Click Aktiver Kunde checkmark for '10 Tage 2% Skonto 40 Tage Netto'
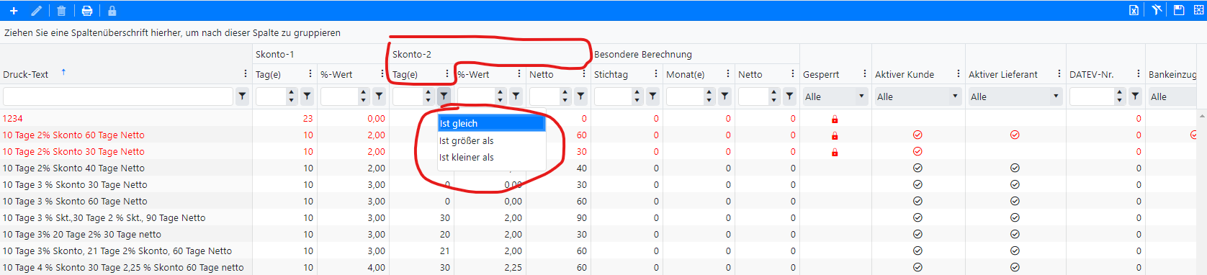Image resolution: width=1207 pixels, height=275 pixels. pyautogui.click(x=917, y=168)
